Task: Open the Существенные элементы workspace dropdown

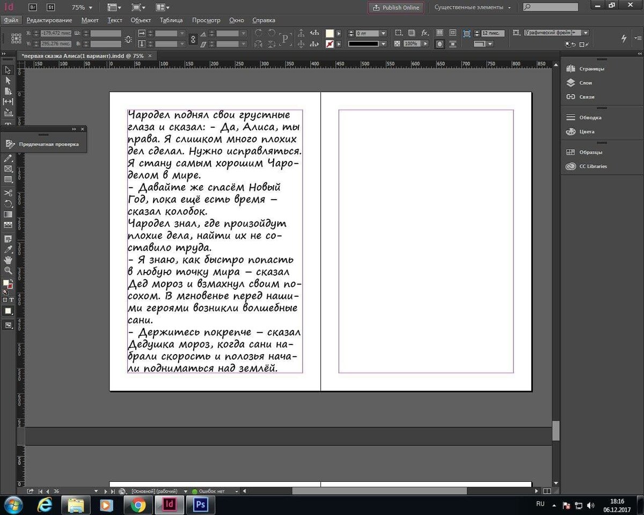Action: [x=472, y=8]
